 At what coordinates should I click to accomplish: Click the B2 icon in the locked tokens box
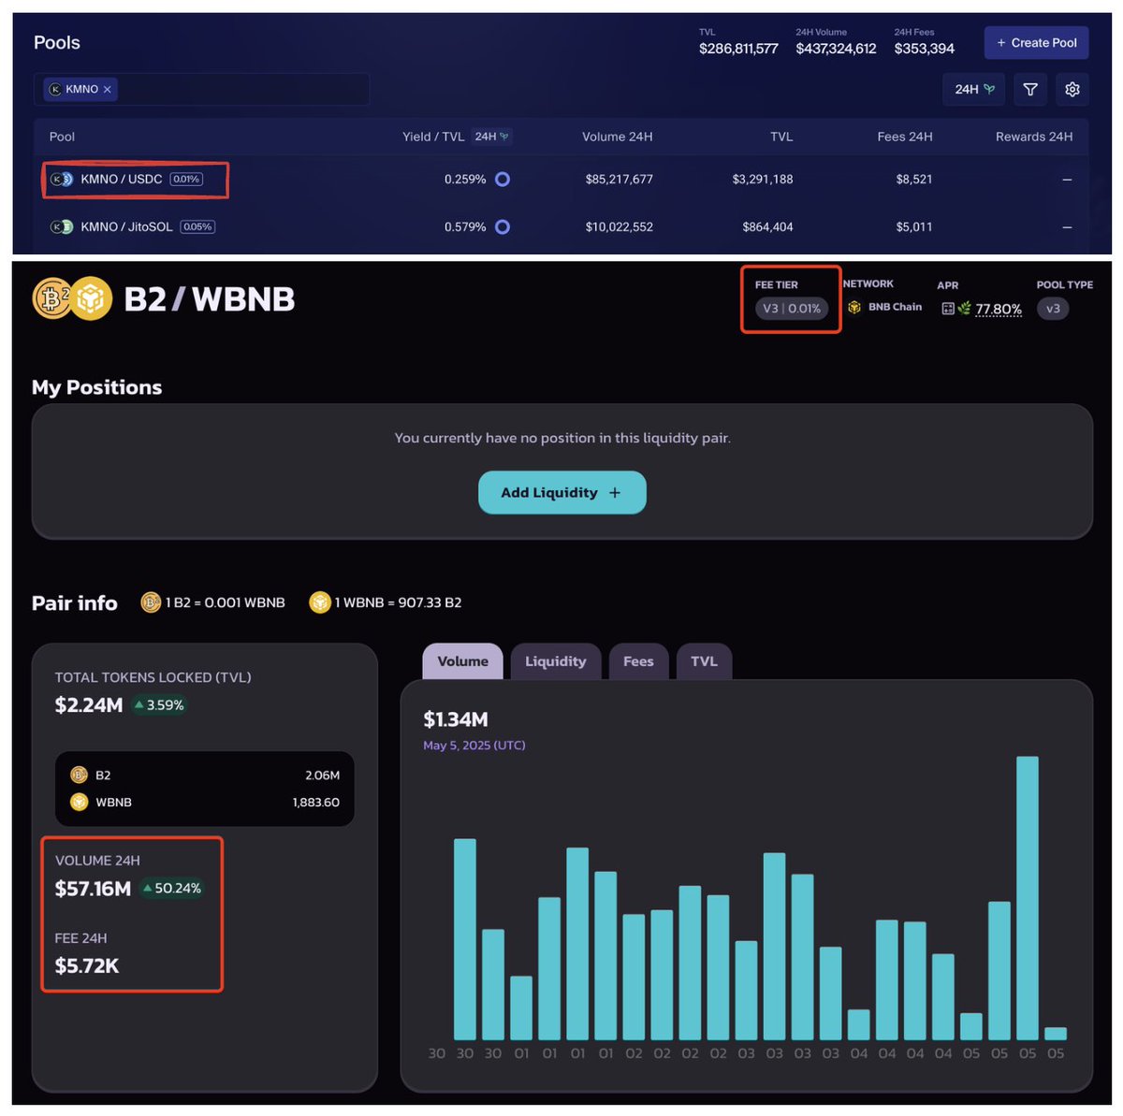(79, 775)
